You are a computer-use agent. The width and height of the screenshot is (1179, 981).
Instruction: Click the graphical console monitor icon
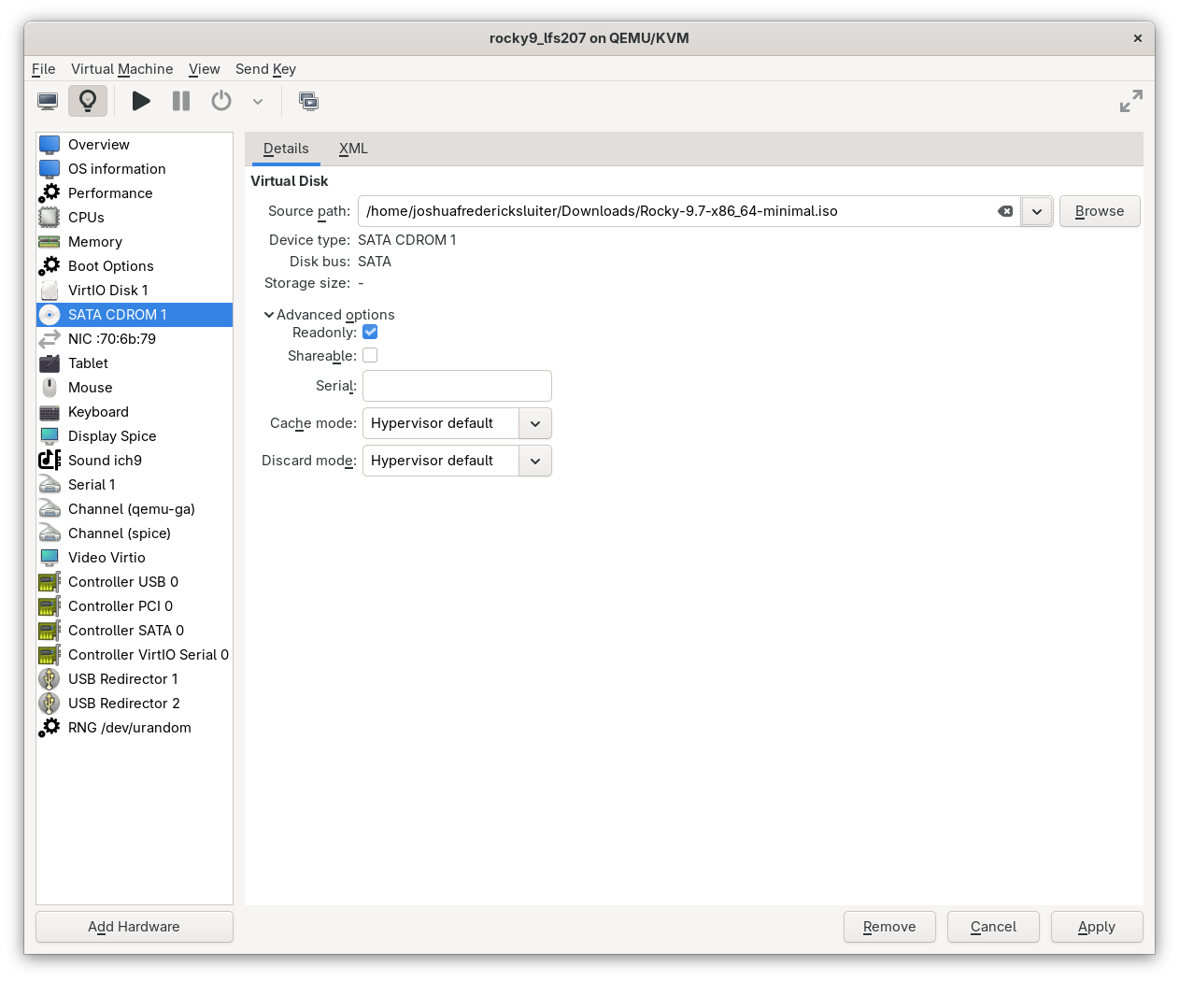(48, 101)
